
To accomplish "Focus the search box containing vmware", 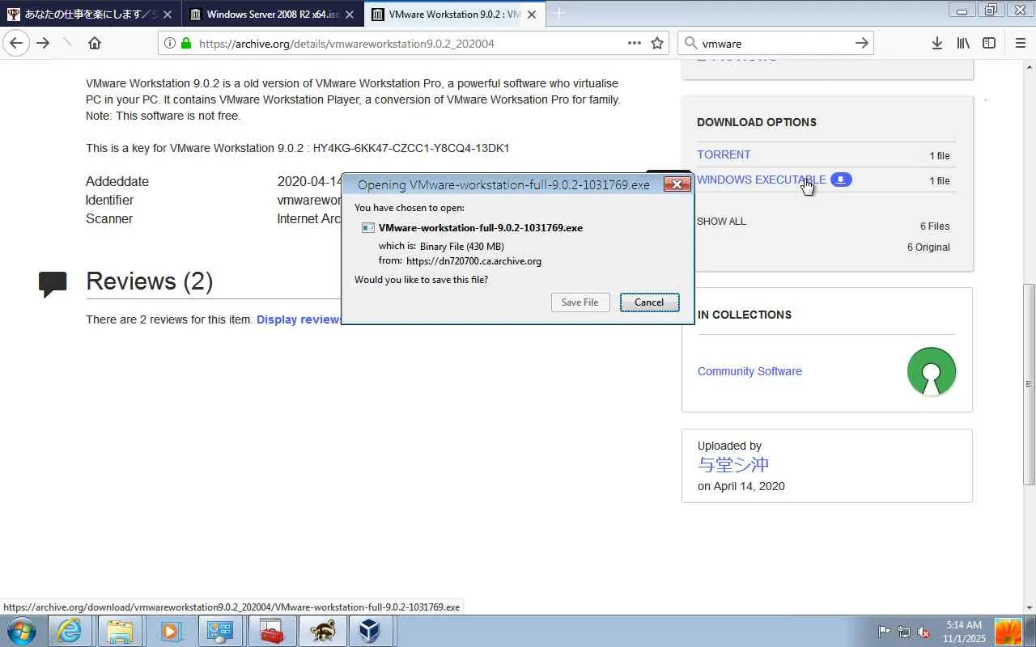I will click(775, 44).
